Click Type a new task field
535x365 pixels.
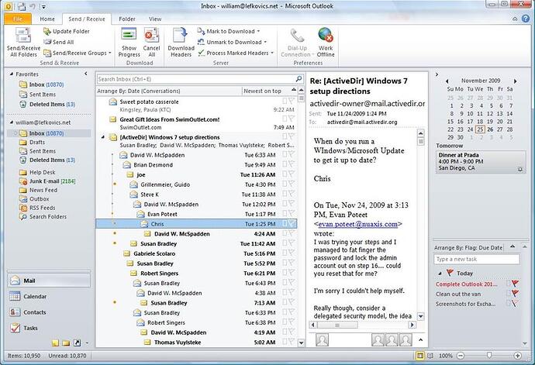[477, 260]
